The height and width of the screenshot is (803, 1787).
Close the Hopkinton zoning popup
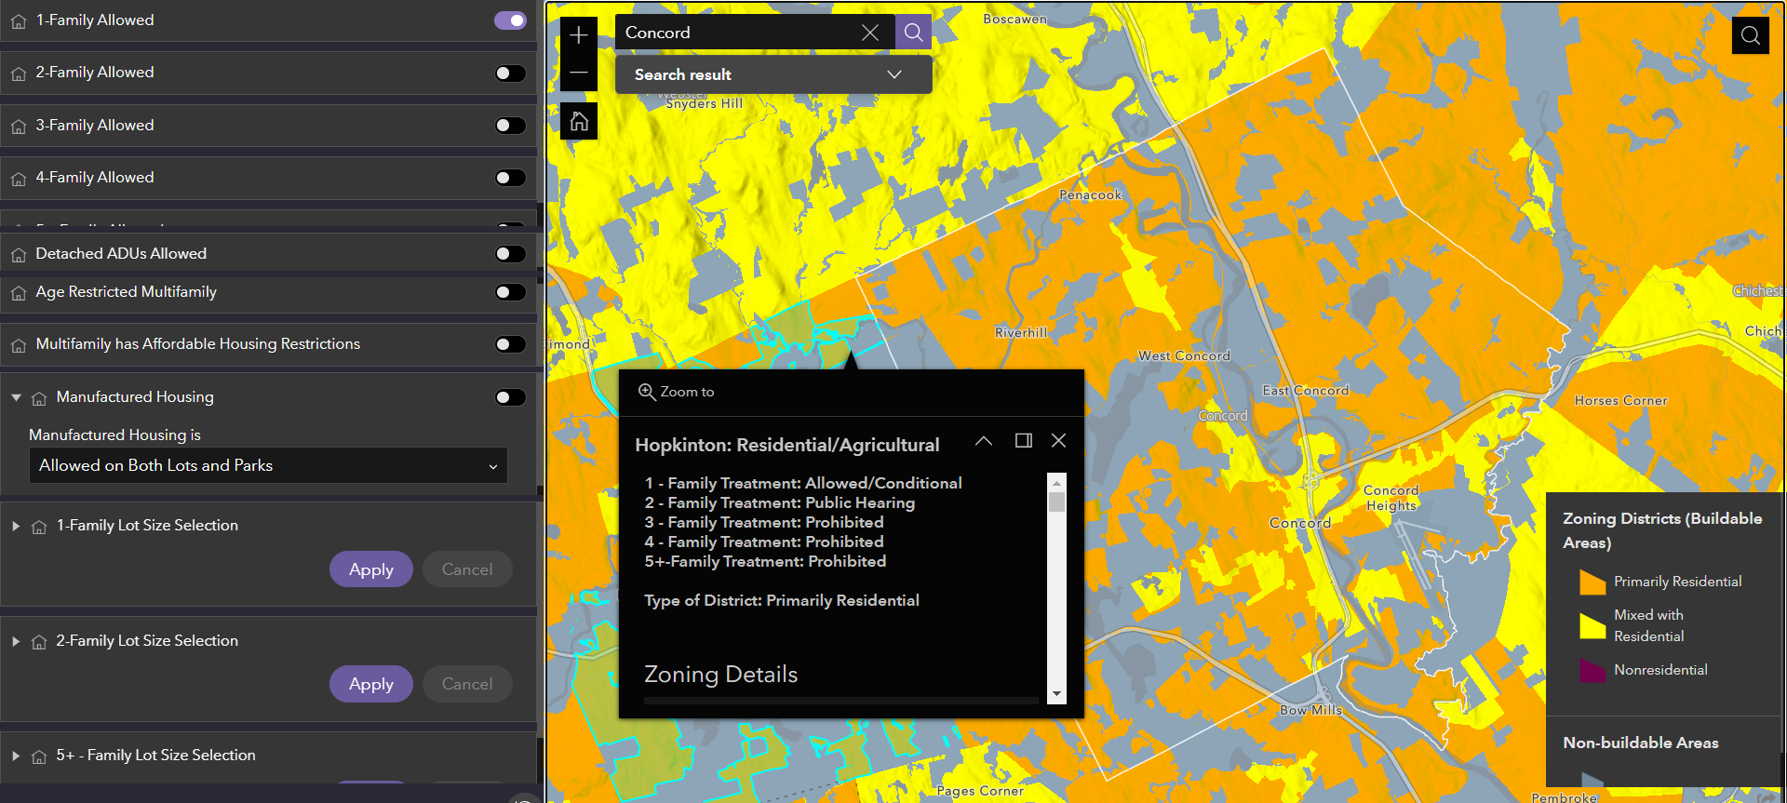1058,441
